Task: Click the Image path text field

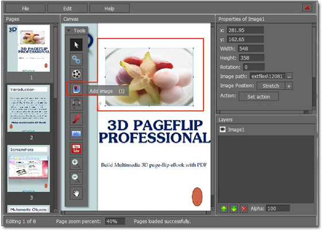Action: point(268,76)
